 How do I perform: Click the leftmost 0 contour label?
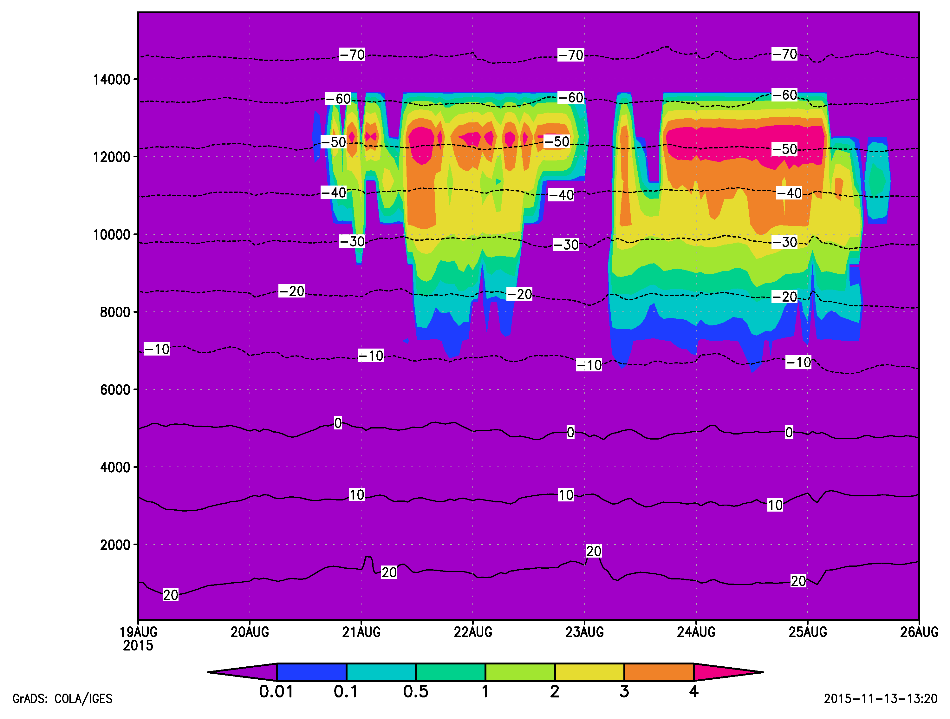338,423
